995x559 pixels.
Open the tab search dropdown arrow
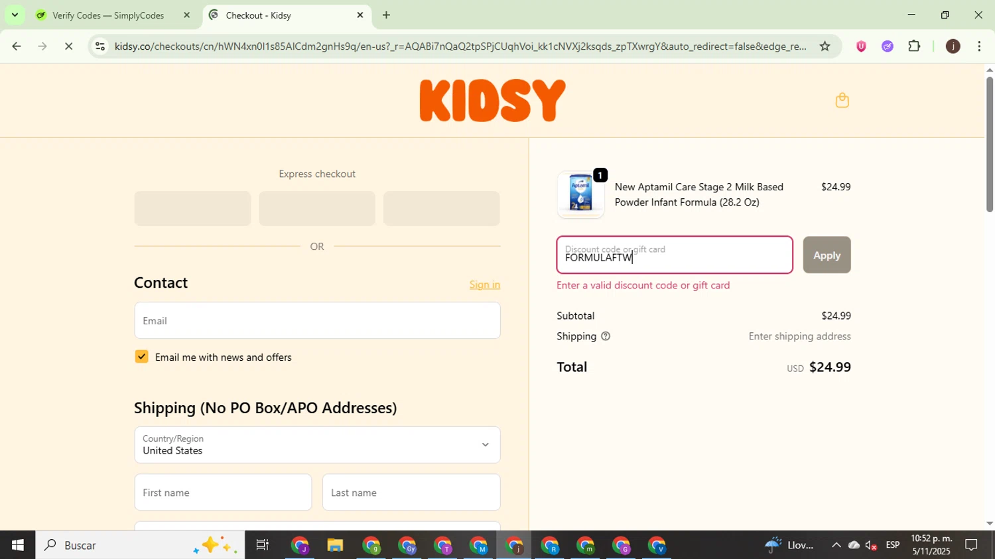(x=15, y=15)
